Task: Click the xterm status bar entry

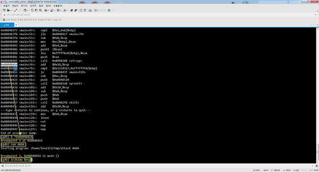Action: [266, 170]
